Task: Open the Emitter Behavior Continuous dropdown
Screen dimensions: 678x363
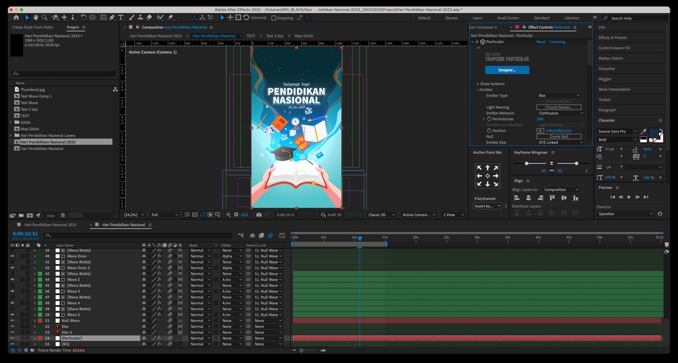Action: coord(561,113)
